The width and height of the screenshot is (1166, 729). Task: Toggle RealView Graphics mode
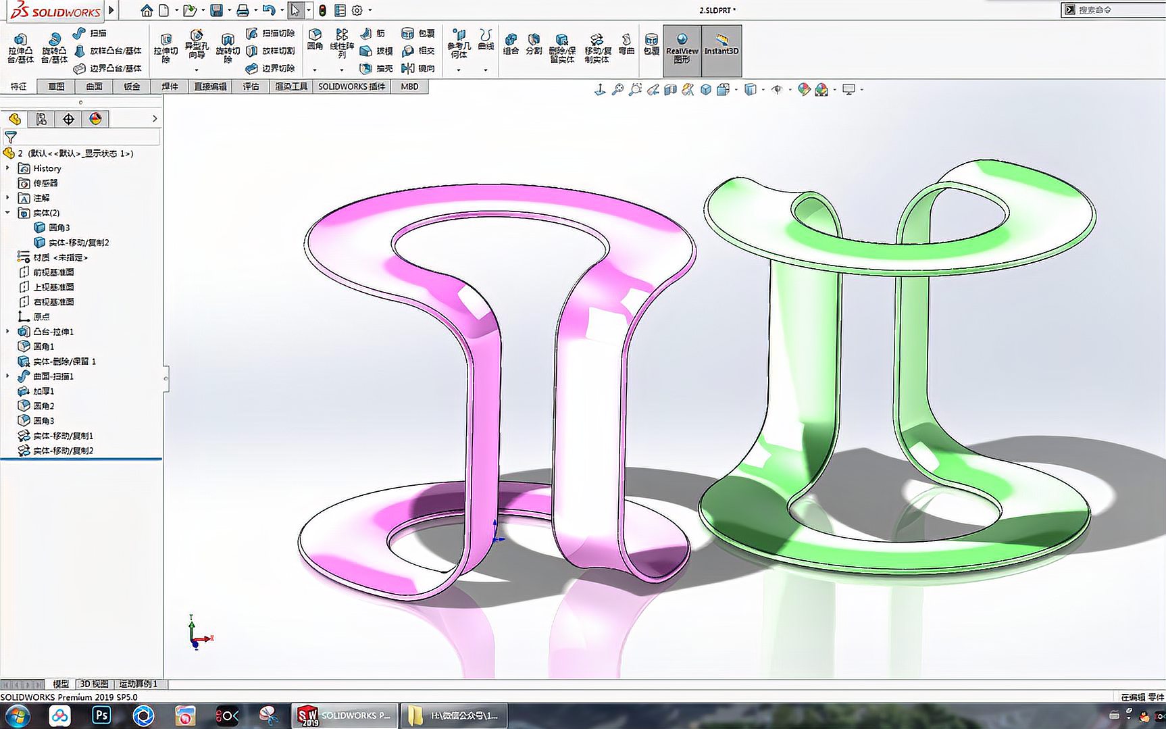tap(682, 47)
